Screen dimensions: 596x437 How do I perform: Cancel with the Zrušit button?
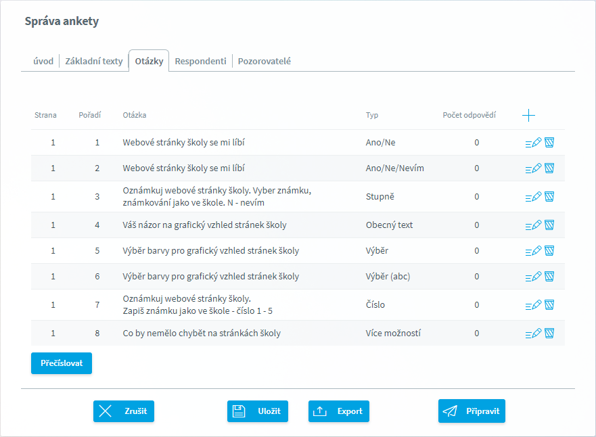(x=124, y=411)
